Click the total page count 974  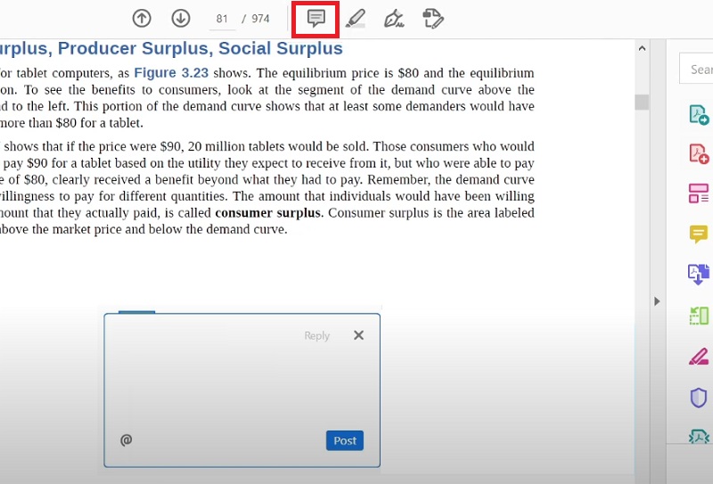coord(260,19)
